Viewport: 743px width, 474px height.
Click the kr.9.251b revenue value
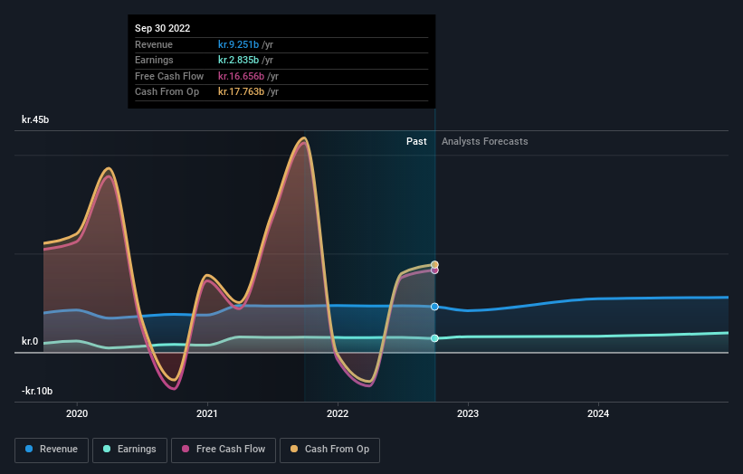click(238, 44)
